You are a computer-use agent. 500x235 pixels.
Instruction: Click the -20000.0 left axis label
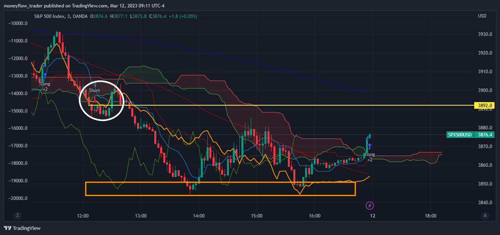(x=18, y=198)
